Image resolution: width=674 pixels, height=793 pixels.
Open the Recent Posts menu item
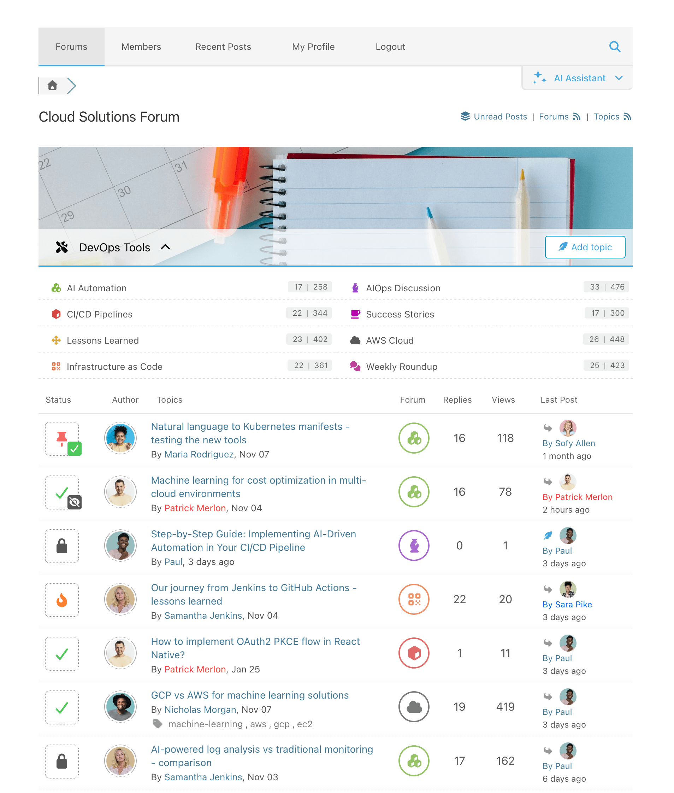[223, 47]
